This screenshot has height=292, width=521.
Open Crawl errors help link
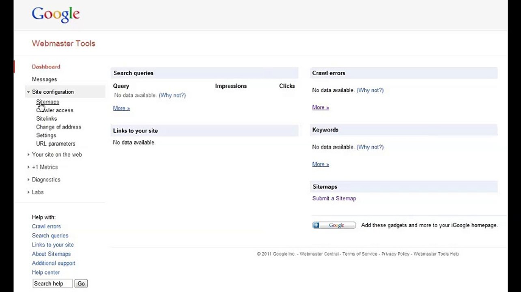tap(46, 226)
